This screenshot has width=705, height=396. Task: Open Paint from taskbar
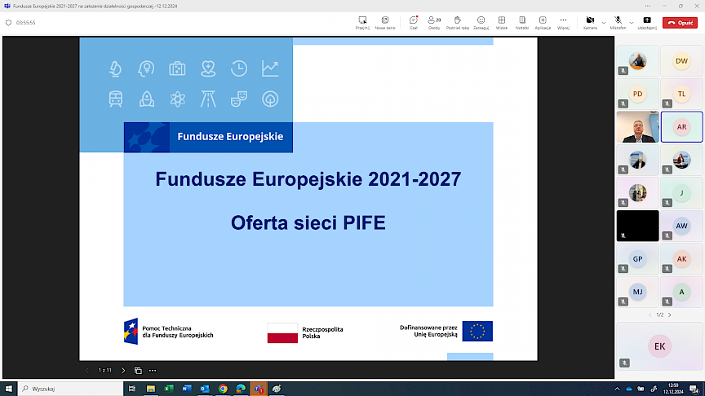(x=277, y=389)
